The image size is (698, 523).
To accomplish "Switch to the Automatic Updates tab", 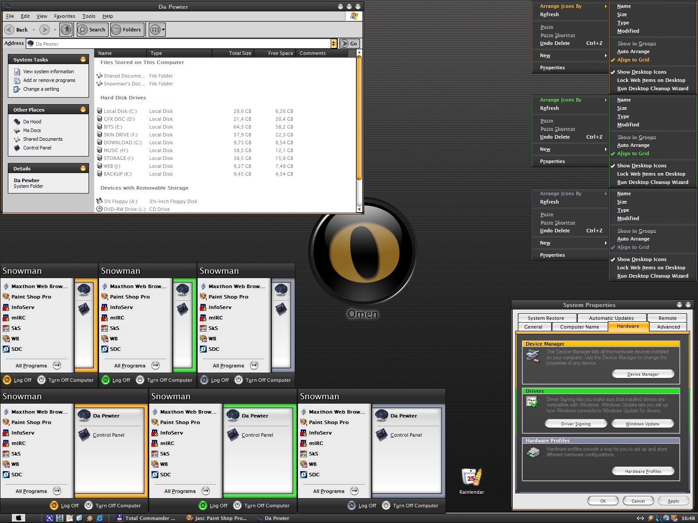I will pyautogui.click(x=611, y=318).
